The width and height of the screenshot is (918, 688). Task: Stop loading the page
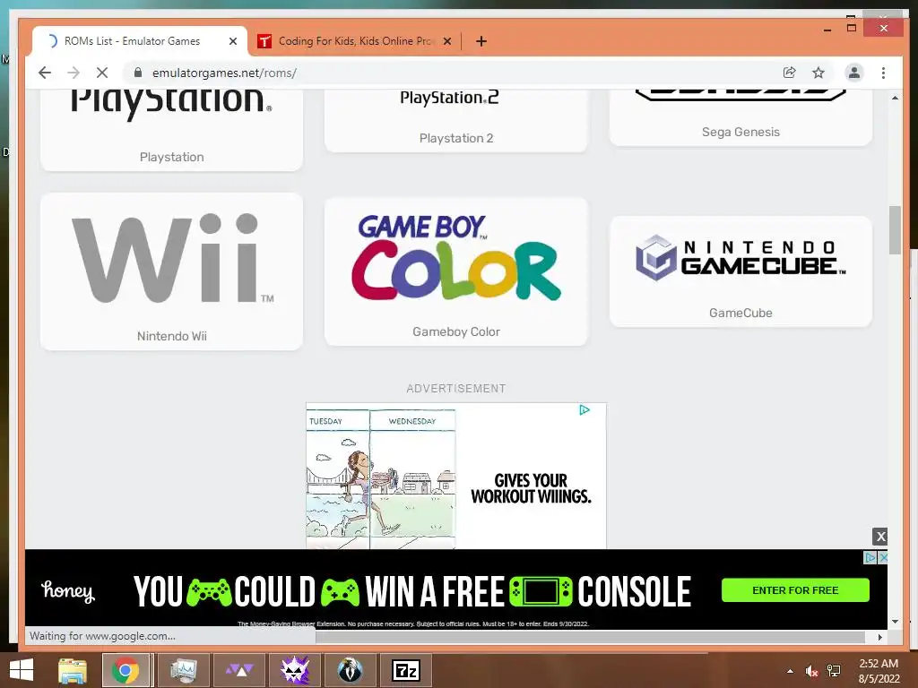point(102,73)
